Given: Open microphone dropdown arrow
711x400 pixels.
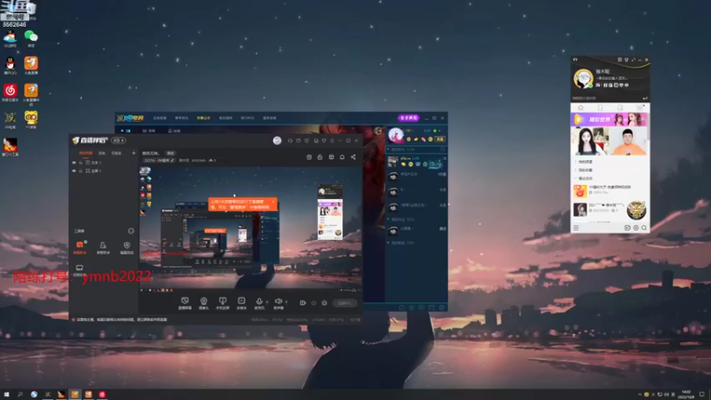Looking at the screenshot, I should point(267,301).
